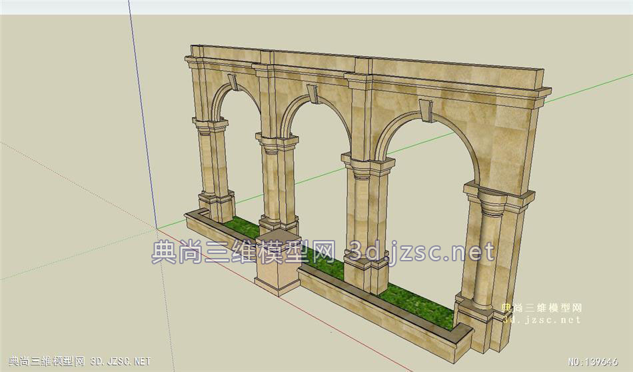Click the keystone of the left arch
The height and width of the screenshot is (372, 633).
click(x=233, y=82)
